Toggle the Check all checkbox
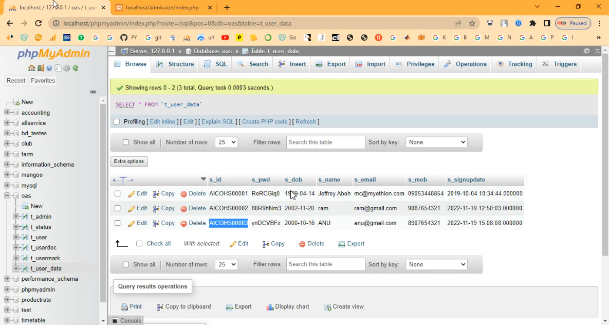Image resolution: width=609 pixels, height=325 pixels. pyautogui.click(x=139, y=244)
